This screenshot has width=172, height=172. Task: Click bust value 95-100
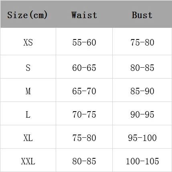coord(142,138)
